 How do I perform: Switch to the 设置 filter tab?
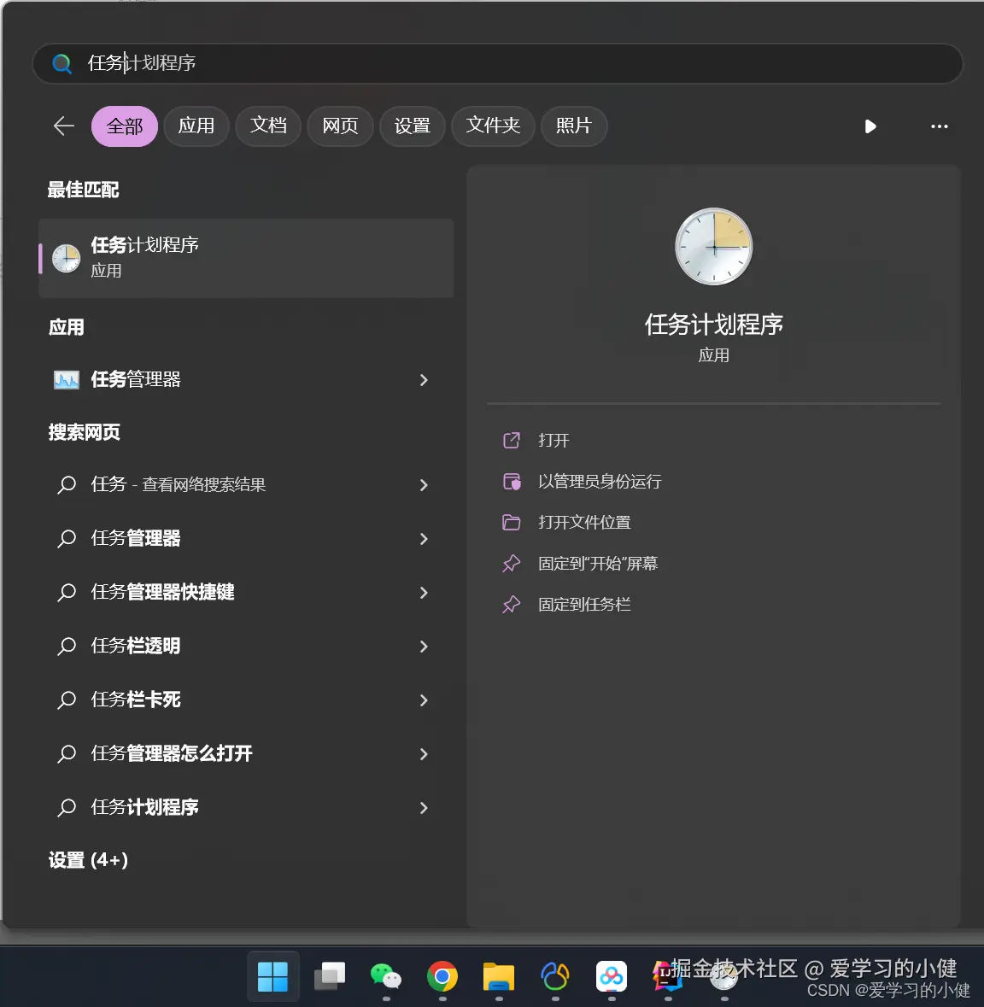tap(412, 126)
